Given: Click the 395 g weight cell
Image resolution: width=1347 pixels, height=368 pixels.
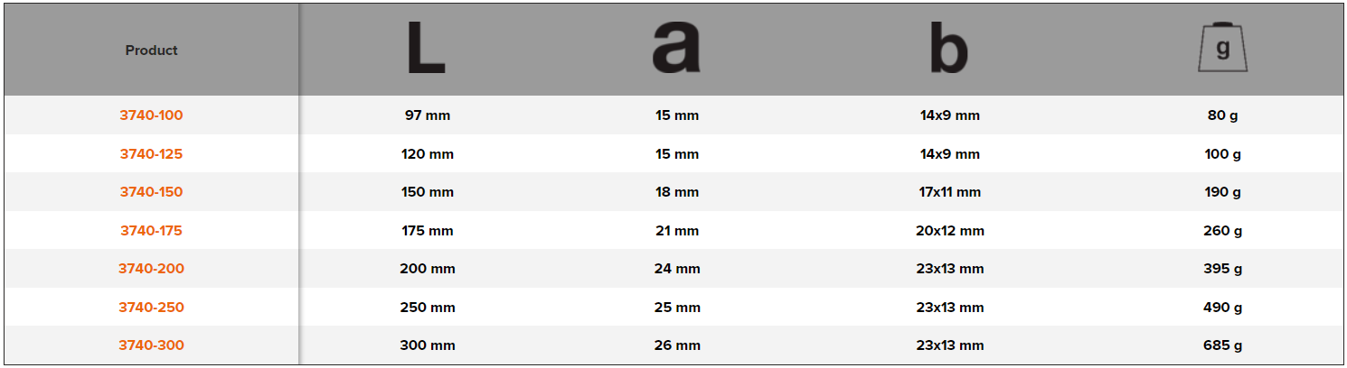Looking at the screenshot, I should (x=1223, y=269).
